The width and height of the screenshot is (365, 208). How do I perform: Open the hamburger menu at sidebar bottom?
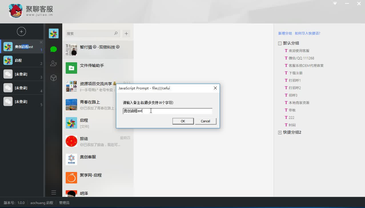tap(53, 192)
